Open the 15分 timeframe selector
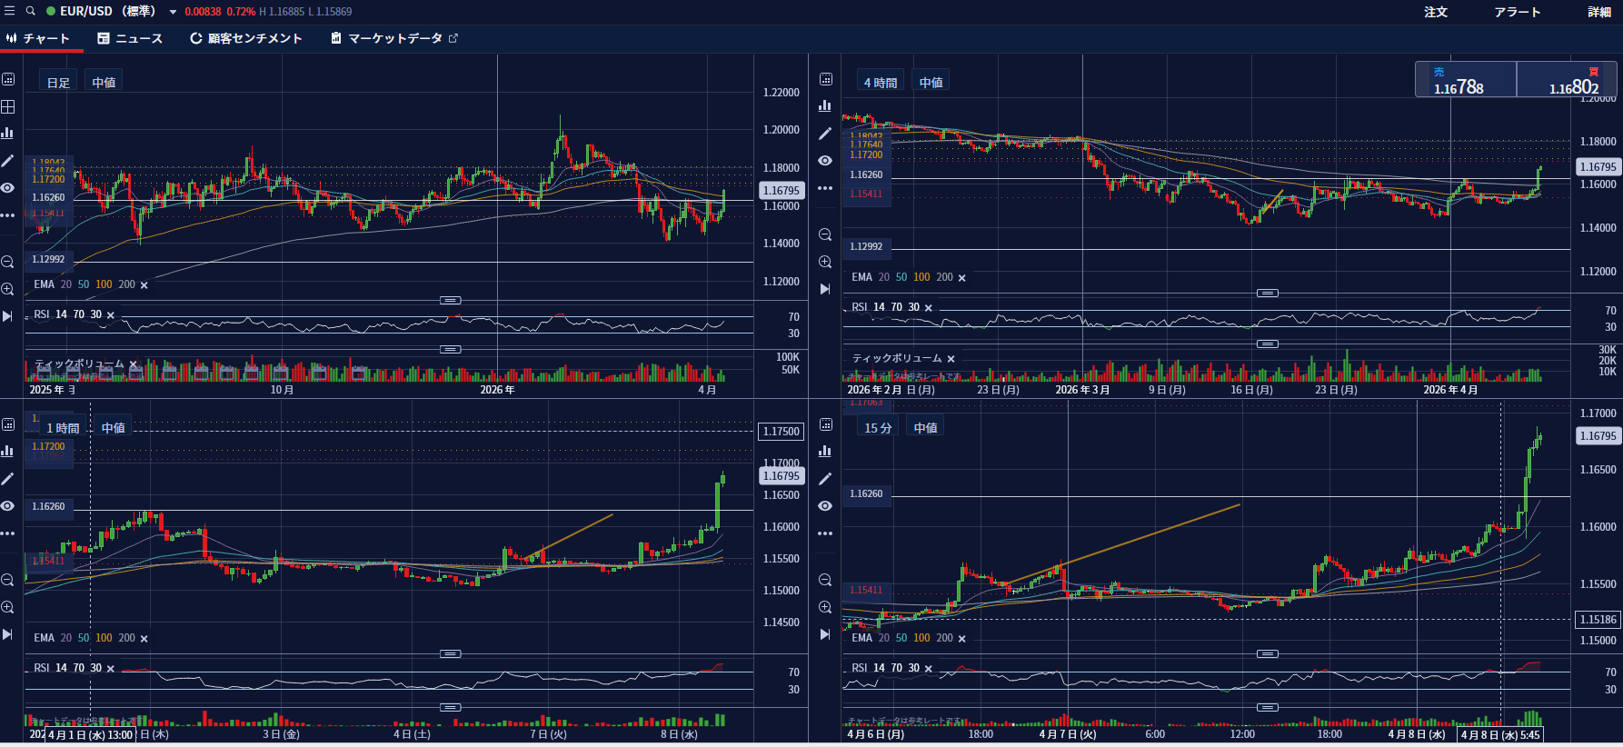The width and height of the screenshot is (1623, 747). (x=878, y=428)
